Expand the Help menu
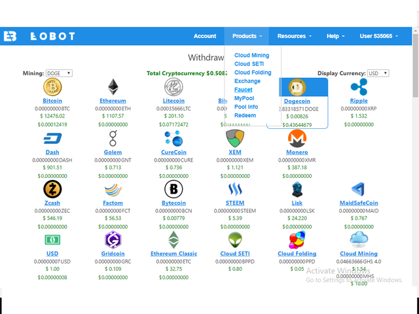The width and height of the screenshot is (419, 314). (335, 36)
